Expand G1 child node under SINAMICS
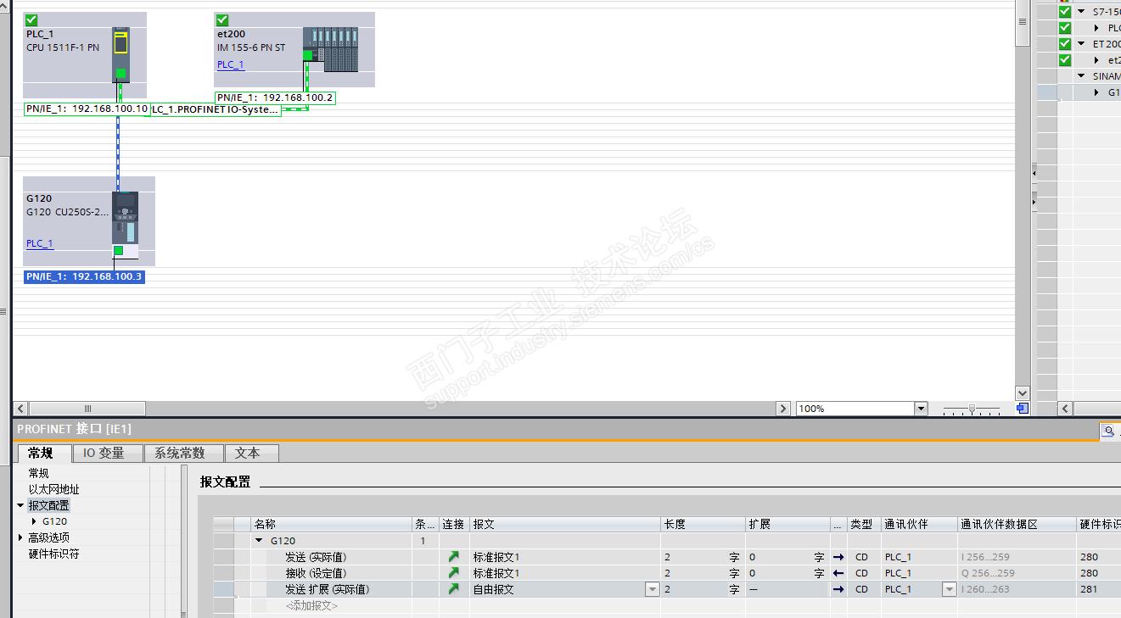Viewport: 1121px width, 618px height. pos(1096,92)
